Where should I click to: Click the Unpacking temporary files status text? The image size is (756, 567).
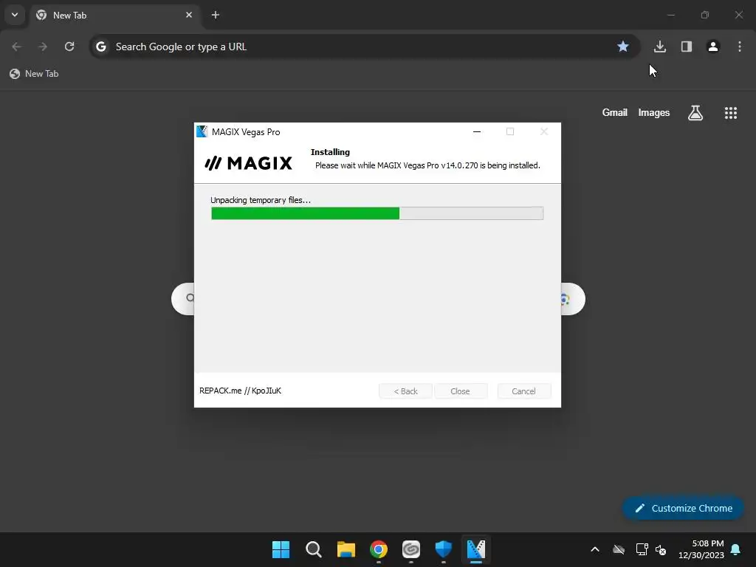pyautogui.click(x=261, y=200)
